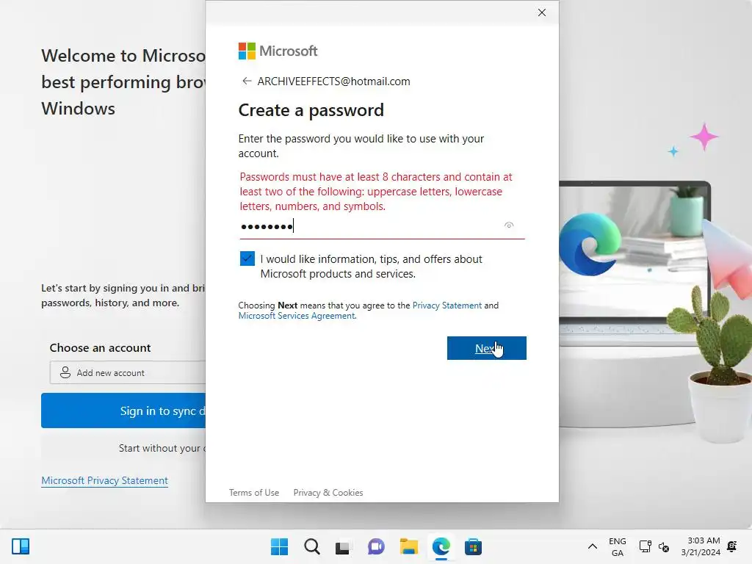Click the Choose an account label

click(100, 347)
